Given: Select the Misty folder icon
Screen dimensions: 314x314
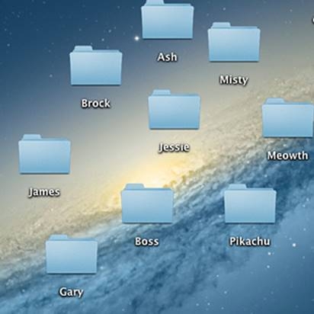Looking at the screenshot, I should point(234,42).
